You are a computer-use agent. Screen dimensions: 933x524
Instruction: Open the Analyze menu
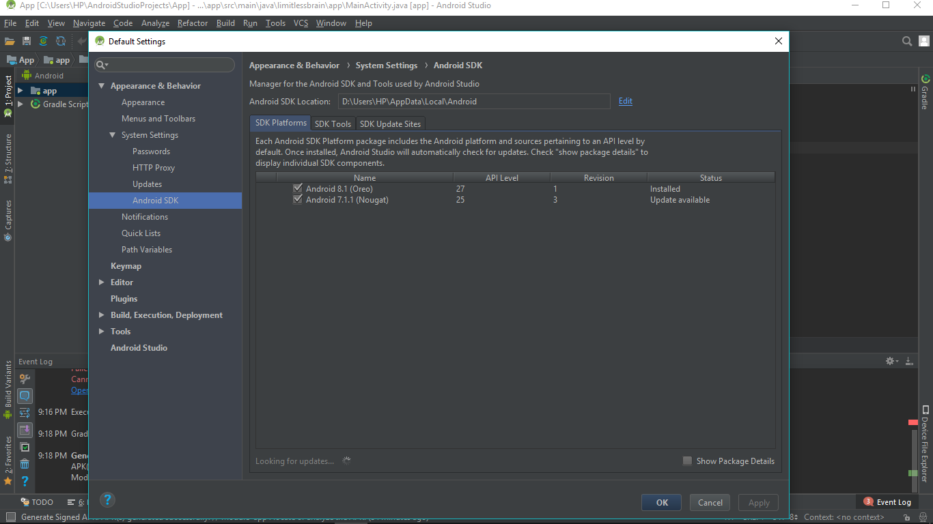tap(155, 23)
